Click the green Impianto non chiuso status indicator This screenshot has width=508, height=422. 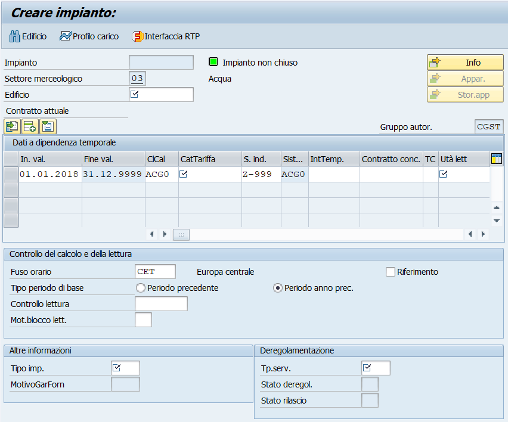[213, 61]
